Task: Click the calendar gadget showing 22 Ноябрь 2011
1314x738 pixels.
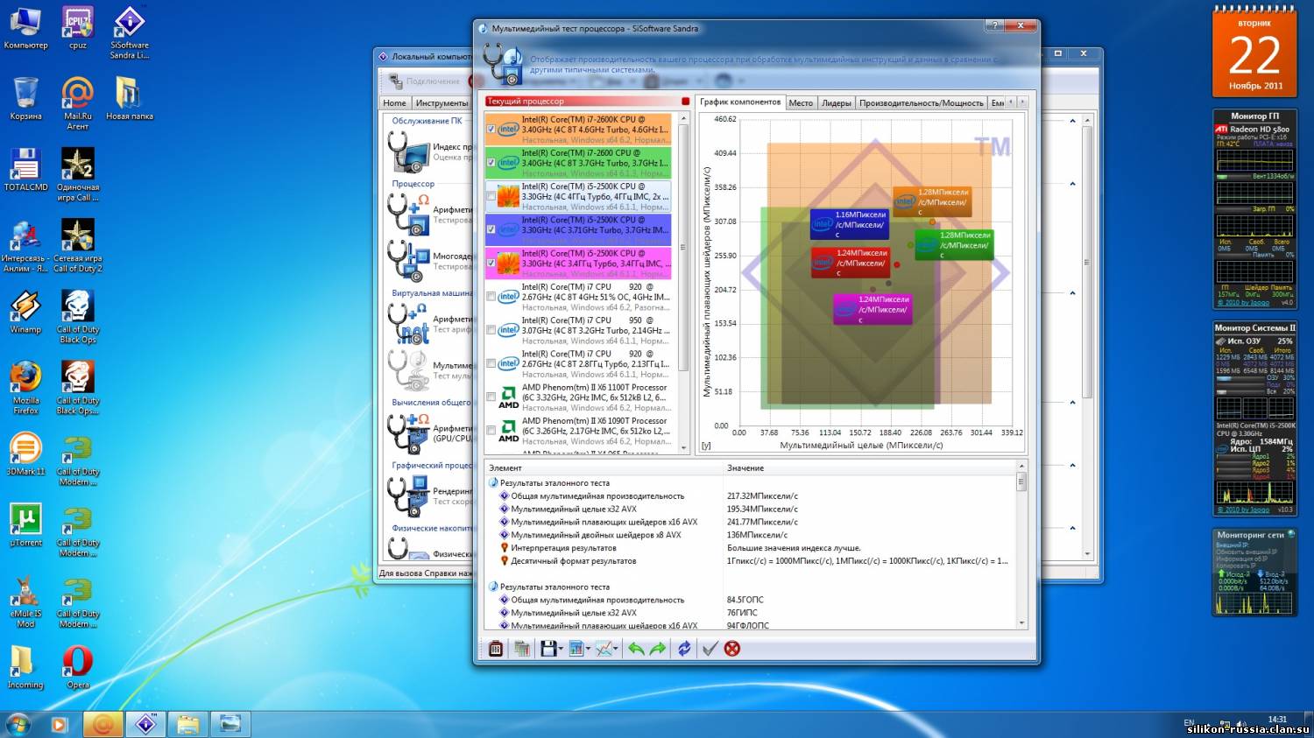Action: click(x=1254, y=52)
